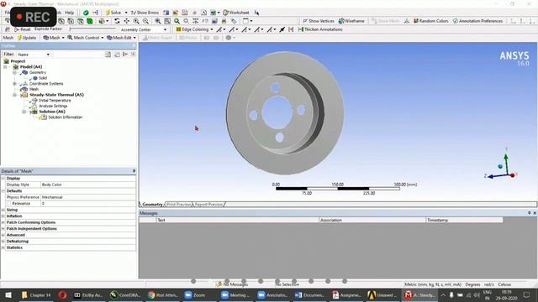The width and height of the screenshot is (538, 302).
Task: Pin the Messages panel
Action: 529,213
